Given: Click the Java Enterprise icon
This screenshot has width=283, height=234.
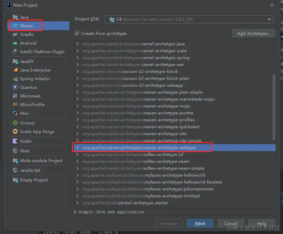Looking at the screenshot, I should click(15, 70).
